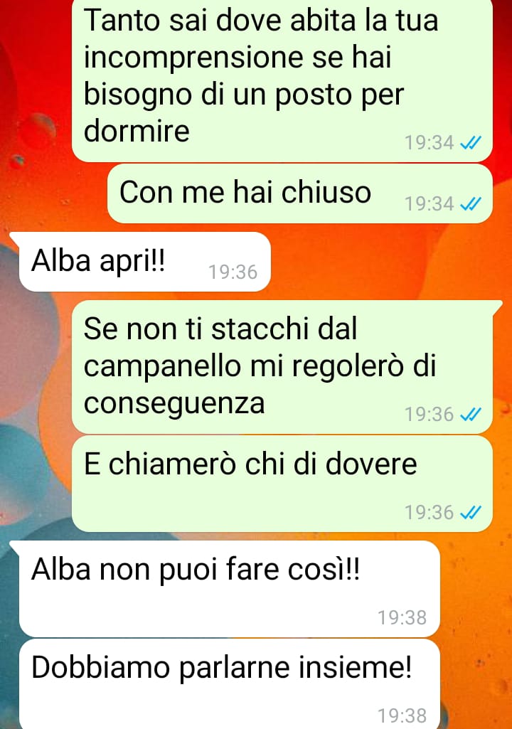Tap read ticks on 'conseguenza' message
Viewport: 512px width, 729px height.
tap(471, 414)
